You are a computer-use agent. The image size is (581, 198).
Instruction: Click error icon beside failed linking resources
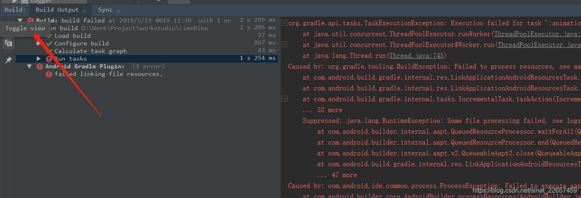coord(49,74)
